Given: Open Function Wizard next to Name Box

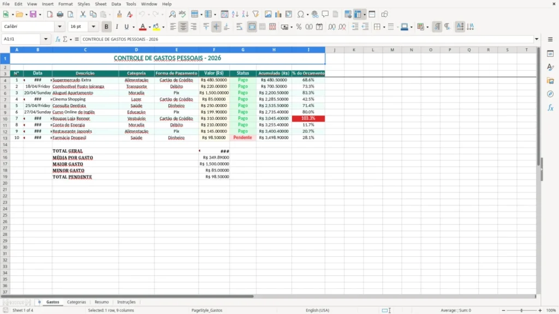Looking at the screenshot, I should pyautogui.click(x=58, y=39).
